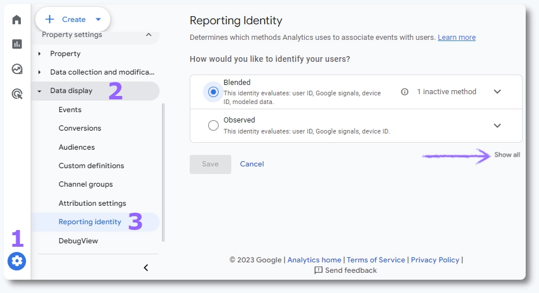Expand the Blended option details chevron
539x293 pixels.
point(497,92)
